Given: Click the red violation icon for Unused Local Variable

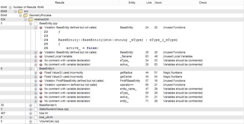Looking at the screenshot, I should (x=41, y=56).
